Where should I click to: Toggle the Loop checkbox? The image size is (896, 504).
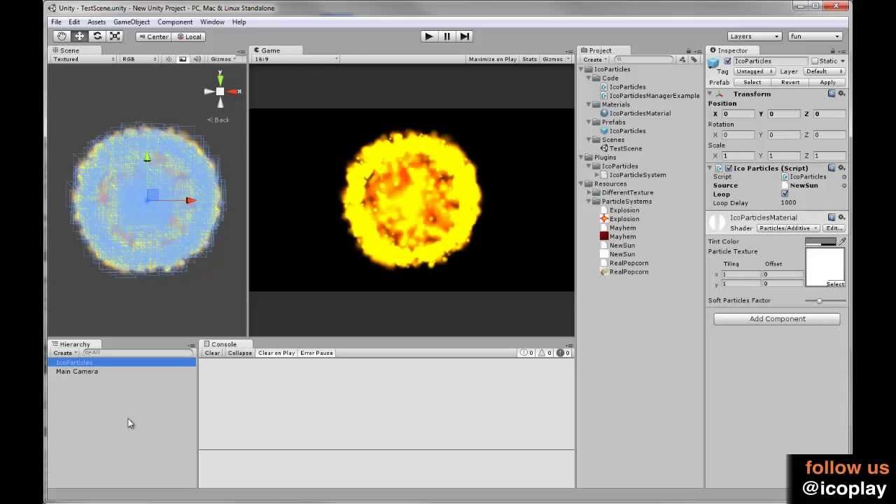pos(784,194)
